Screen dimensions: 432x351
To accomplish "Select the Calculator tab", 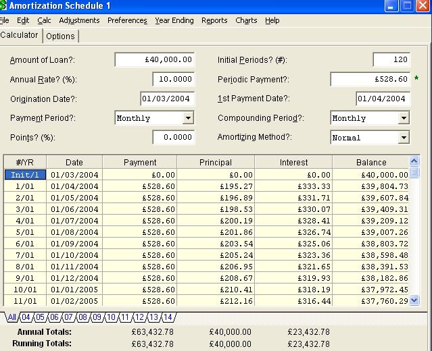I will (20, 35).
